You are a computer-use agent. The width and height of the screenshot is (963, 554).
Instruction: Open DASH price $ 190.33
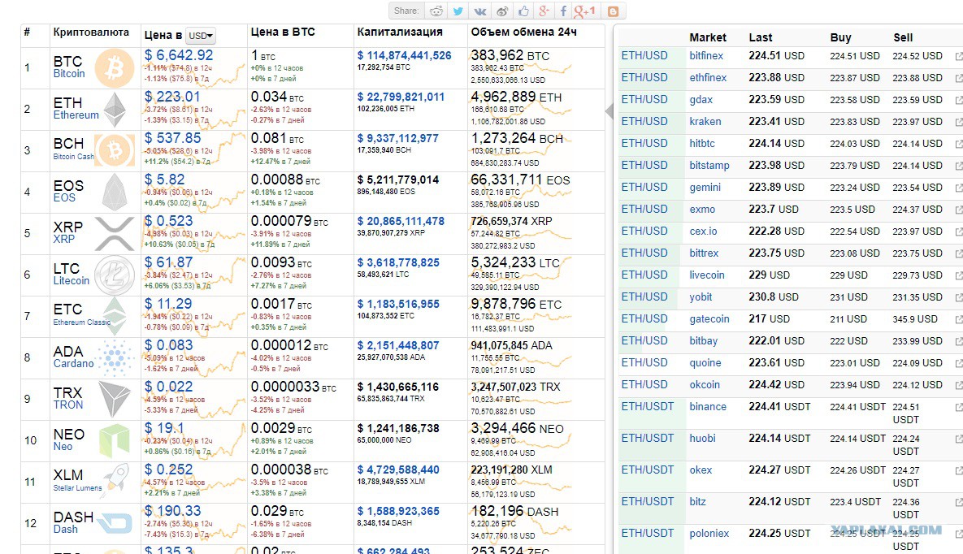[x=172, y=510]
